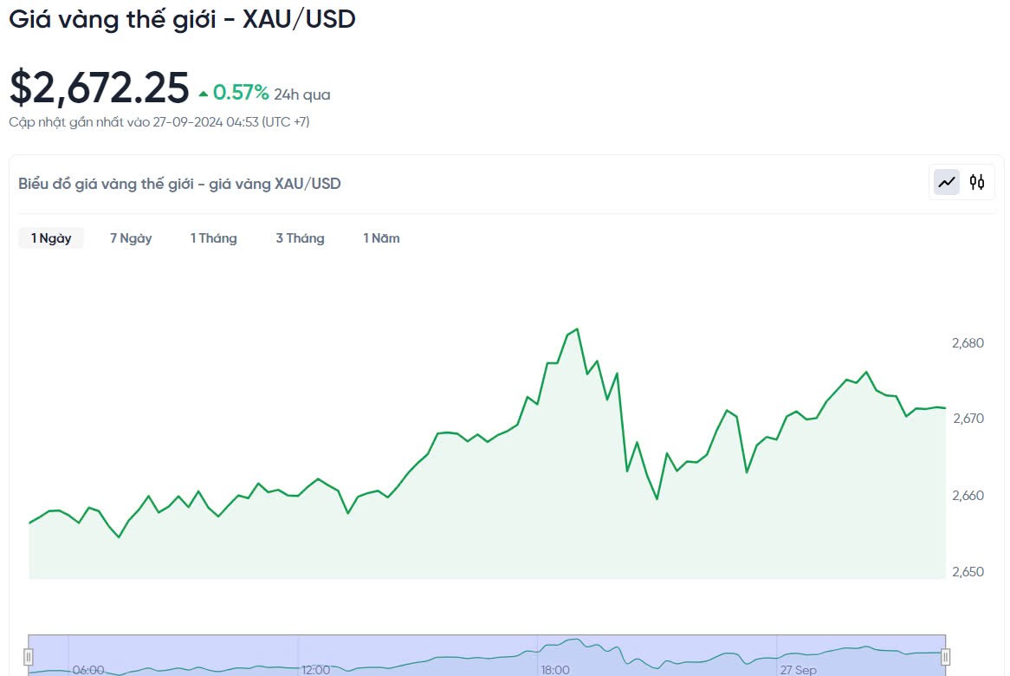Switch to the 1 Tháng range
This screenshot has width=1010, height=676.
[x=214, y=238]
